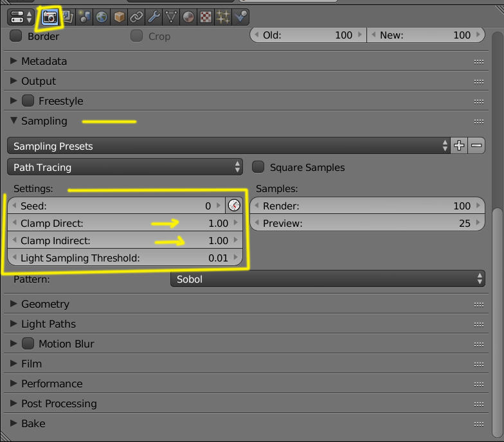Open the Physics properties tab

[240, 17]
